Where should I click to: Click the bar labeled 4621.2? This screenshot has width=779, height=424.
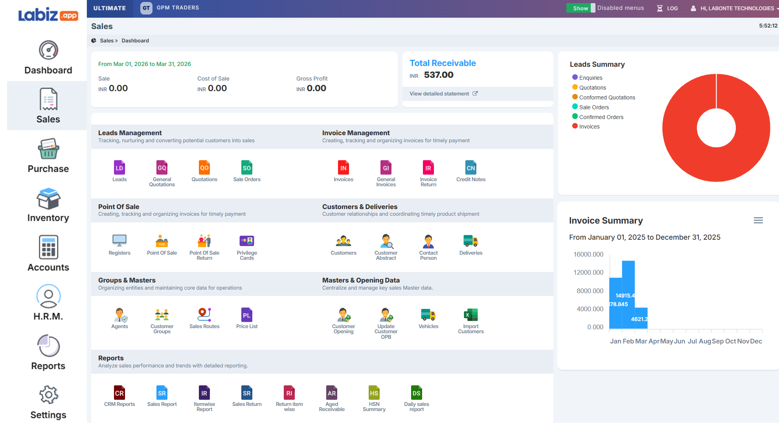tap(641, 318)
